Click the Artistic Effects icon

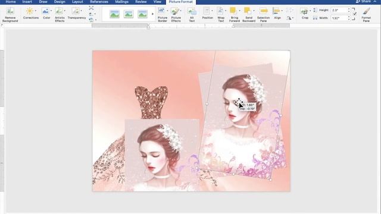pyautogui.click(x=58, y=11)
